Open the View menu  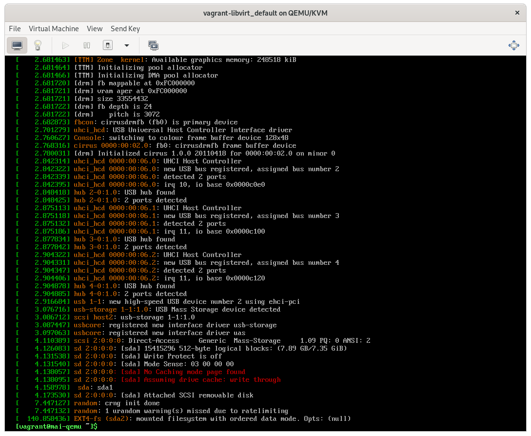(x=95, y=29)
